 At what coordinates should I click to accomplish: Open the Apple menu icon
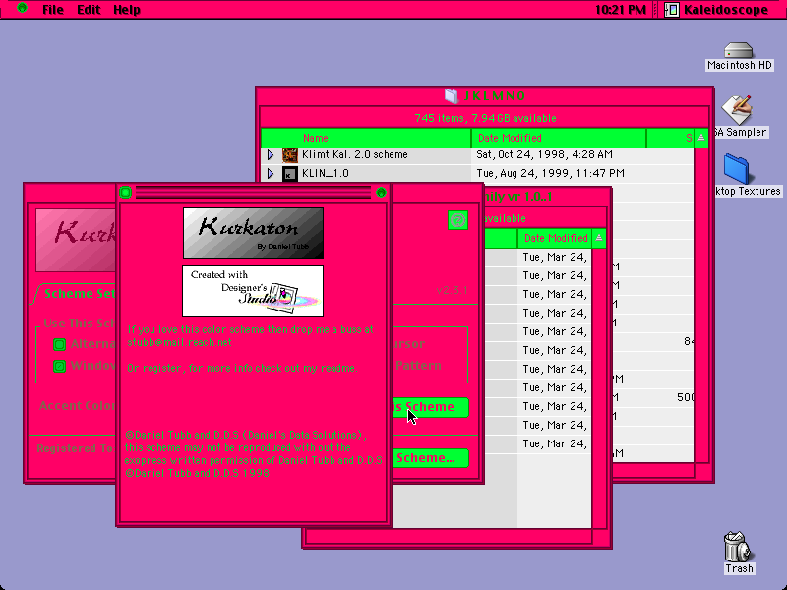22,8
